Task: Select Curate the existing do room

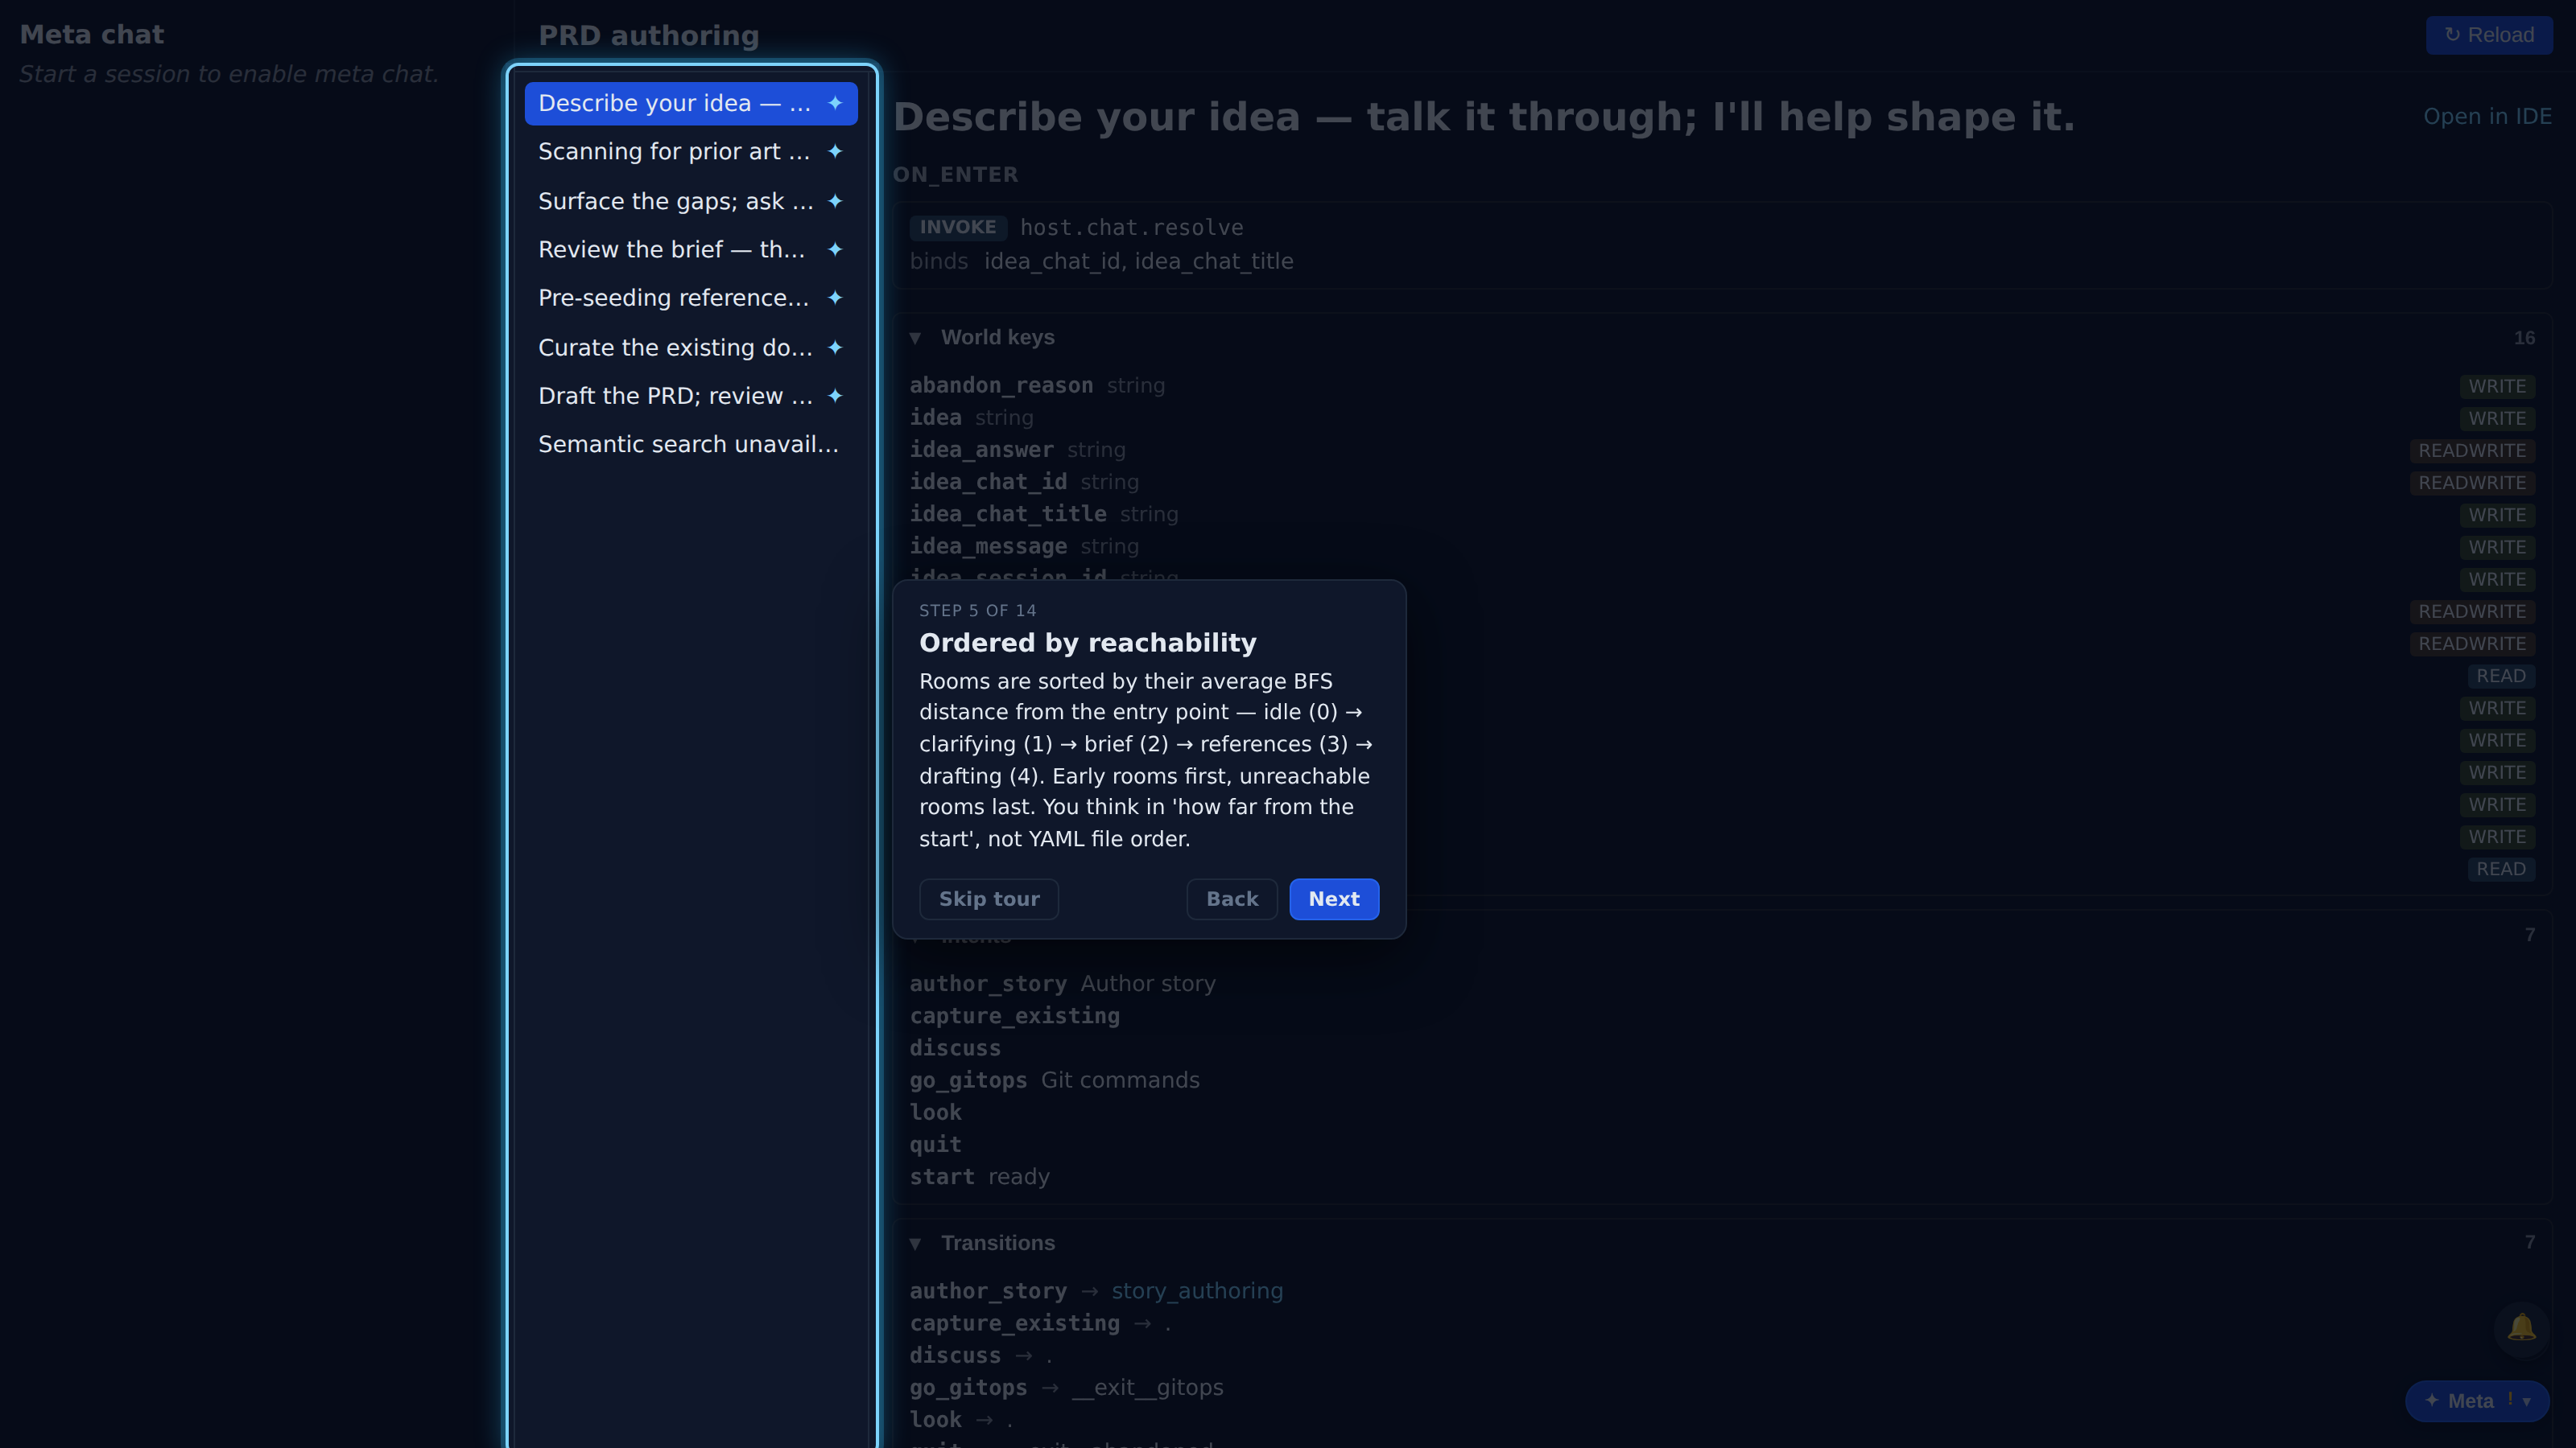Action: [691, 348]
